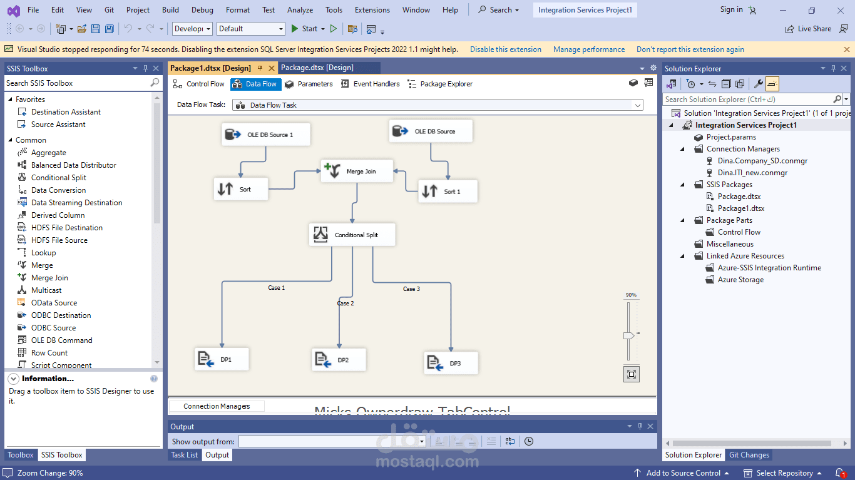Click the Disable this extension link
The height and width of the screenshot is (480, 855).
(506, 49)
